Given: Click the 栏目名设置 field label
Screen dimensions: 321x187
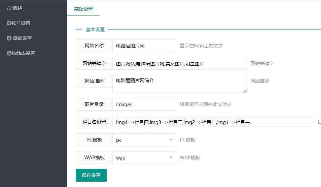Looking at the screenshot, I should pos(94,122).
